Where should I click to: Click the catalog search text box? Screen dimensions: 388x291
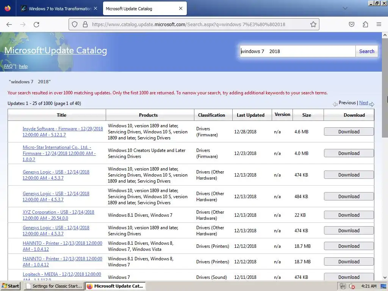click(297, 51)
